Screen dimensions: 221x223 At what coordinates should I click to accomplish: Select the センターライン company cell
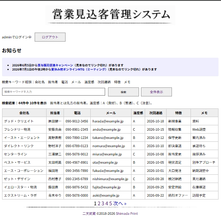[24, 154]
